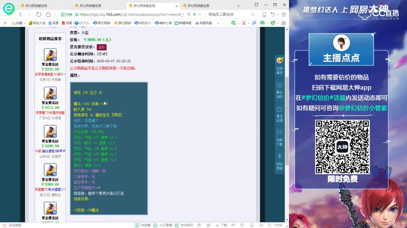Click the red 还价 button
Viewport: 407px width, 228px height.
(102, 47)
